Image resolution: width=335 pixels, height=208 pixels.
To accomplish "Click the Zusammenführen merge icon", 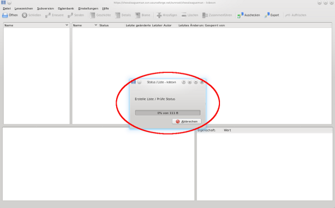I will point(205,15).
